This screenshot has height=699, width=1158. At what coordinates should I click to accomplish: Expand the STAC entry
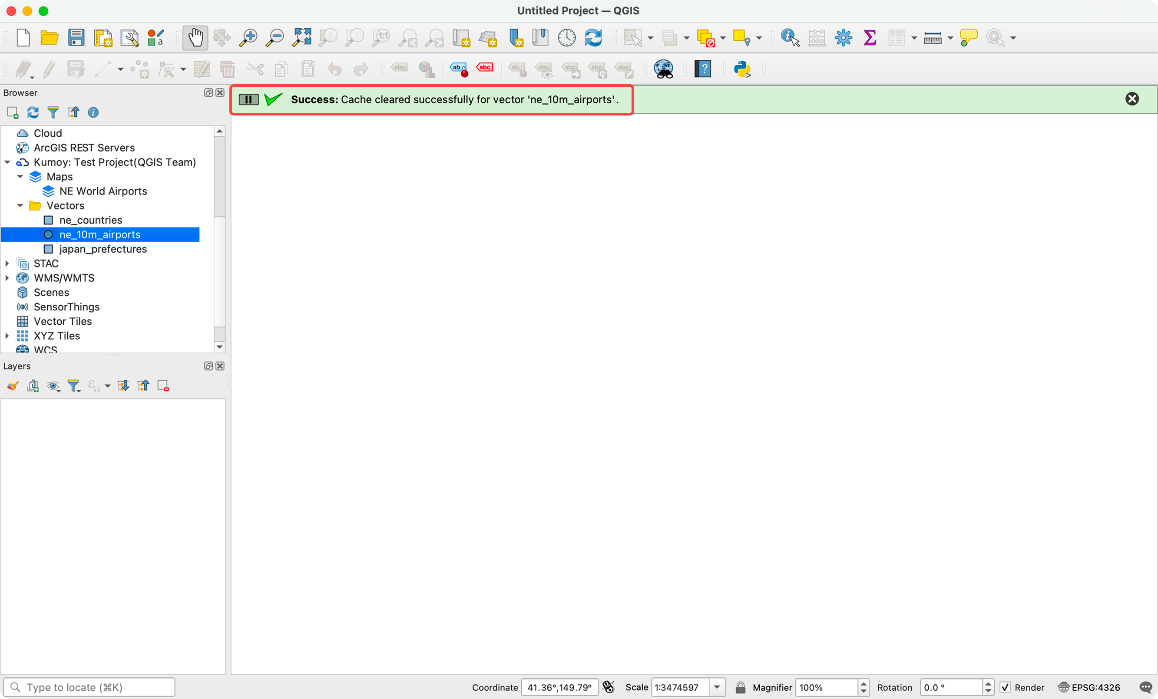click(7, 264)
